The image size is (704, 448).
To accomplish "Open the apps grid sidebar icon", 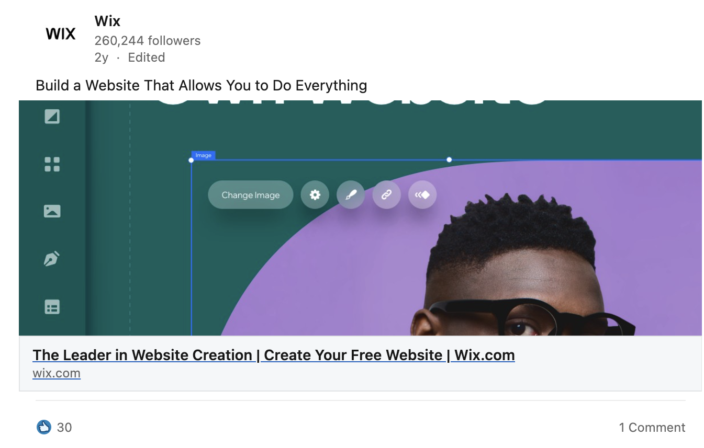I will tap(52, 164).
